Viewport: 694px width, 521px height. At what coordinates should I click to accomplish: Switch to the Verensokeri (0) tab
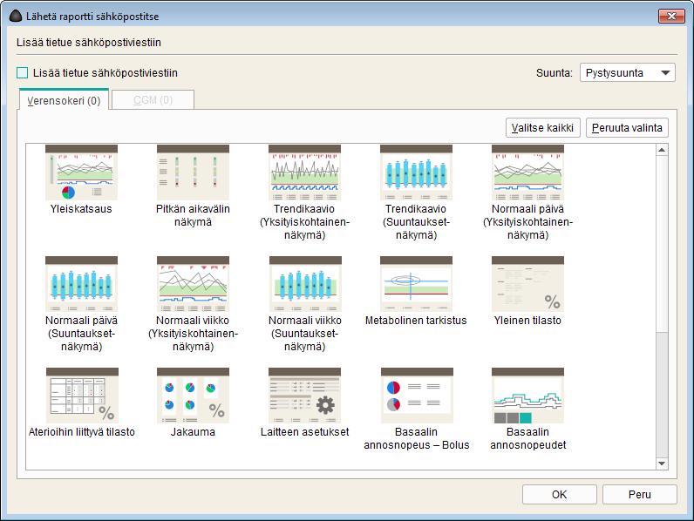click(x=64, y=100)
